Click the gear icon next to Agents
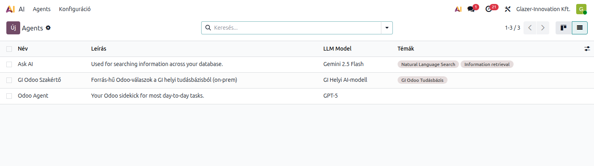The width and height of the screenshot is (594, 166). click(x=48, y=28)
